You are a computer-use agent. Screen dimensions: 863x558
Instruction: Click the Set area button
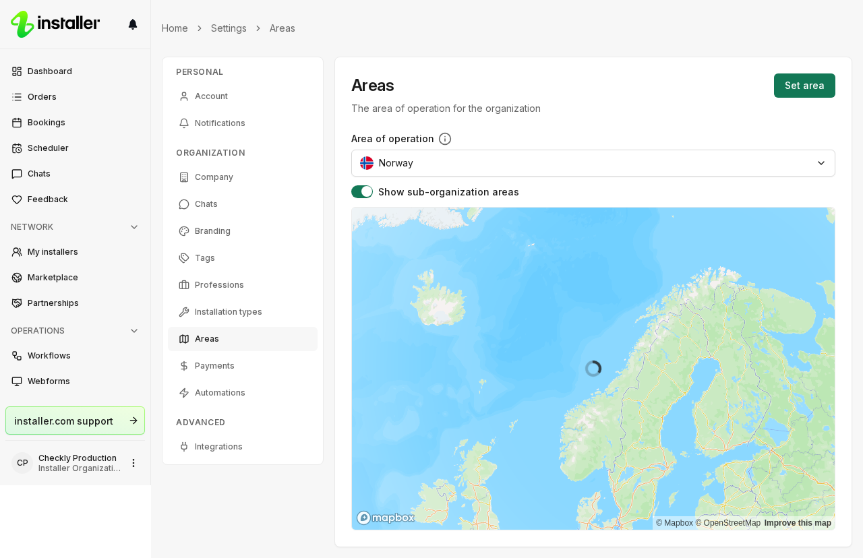804,86
